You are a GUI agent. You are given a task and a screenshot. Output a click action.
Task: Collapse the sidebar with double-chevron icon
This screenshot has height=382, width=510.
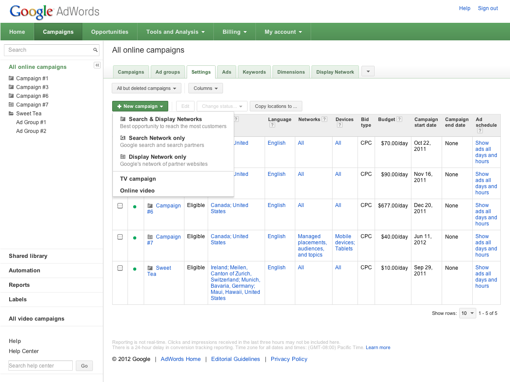pyautogui.click(x=97, y=65)
